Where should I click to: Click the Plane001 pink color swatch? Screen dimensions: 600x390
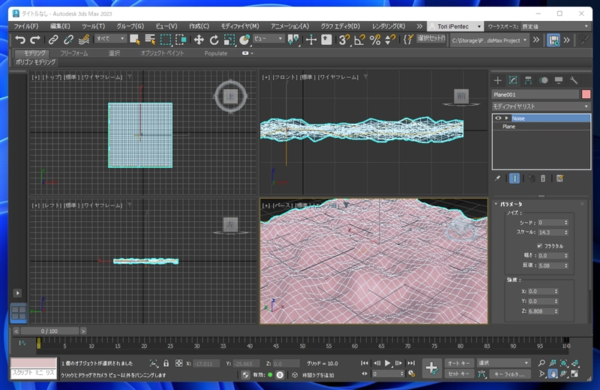[586, 94]
